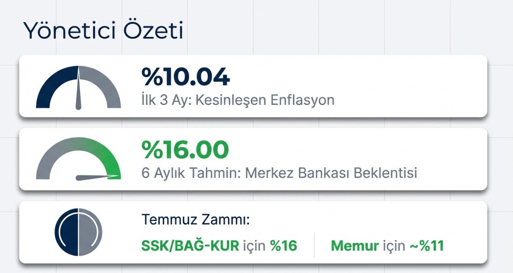The image size is (513, 273).
Task: Click the circular split dial icon
Action: 78,232
